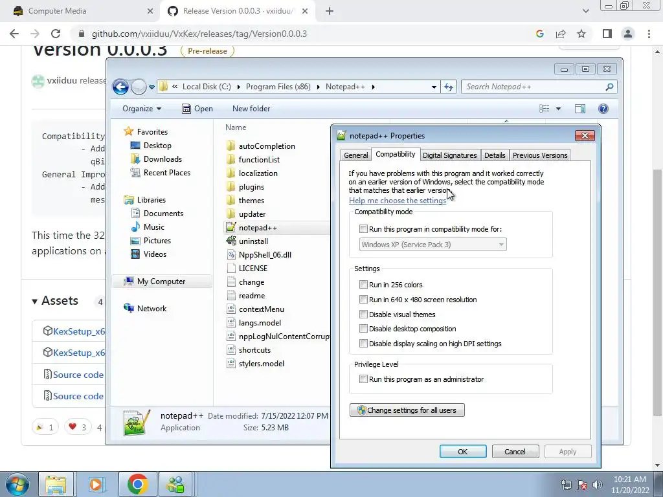
Task: Open the Organize dropdown menu
Action: [x=142, y=109]
